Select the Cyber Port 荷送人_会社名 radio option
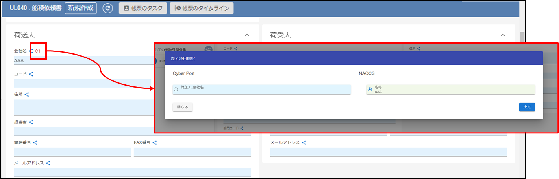559x179 pixels. coord(176,89)
